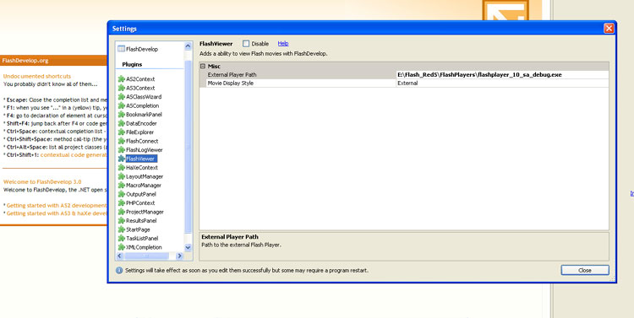The image size is (634, 318).
Task: Select the AS3Context plugin icon
Action: (x=121, y=88)
